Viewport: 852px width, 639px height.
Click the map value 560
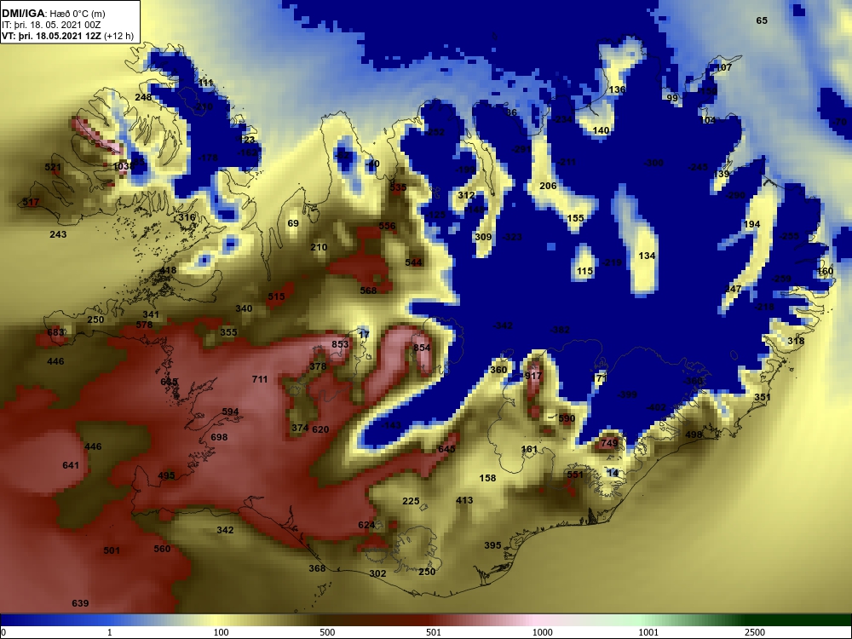pos(162,550)
